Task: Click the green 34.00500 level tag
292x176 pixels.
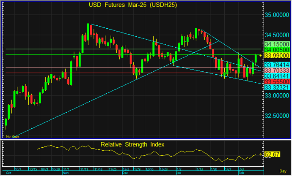Action: [277, 50]
